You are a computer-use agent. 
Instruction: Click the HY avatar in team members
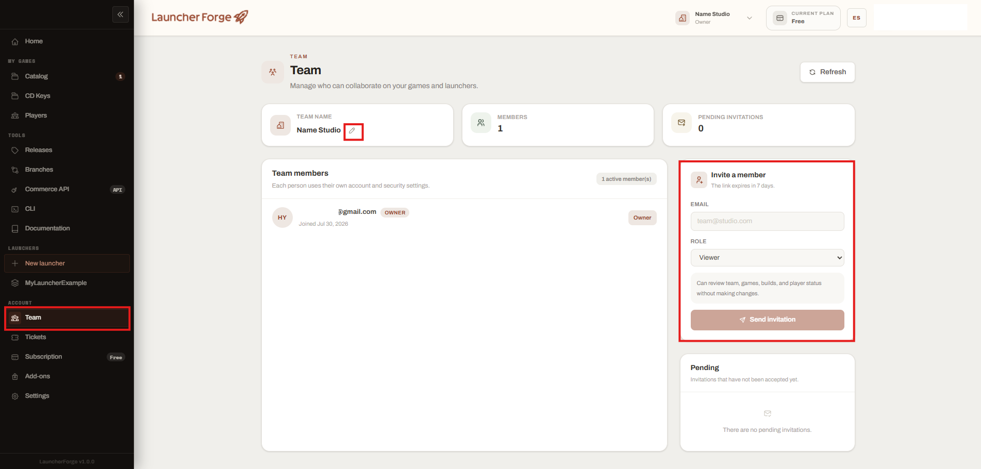282,217
